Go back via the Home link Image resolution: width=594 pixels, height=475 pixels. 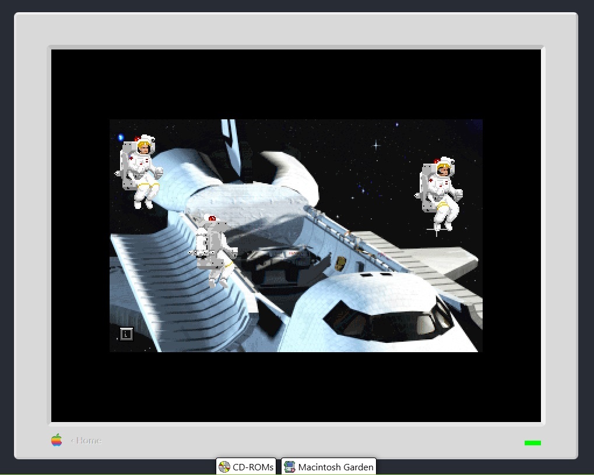coord(86,441)
